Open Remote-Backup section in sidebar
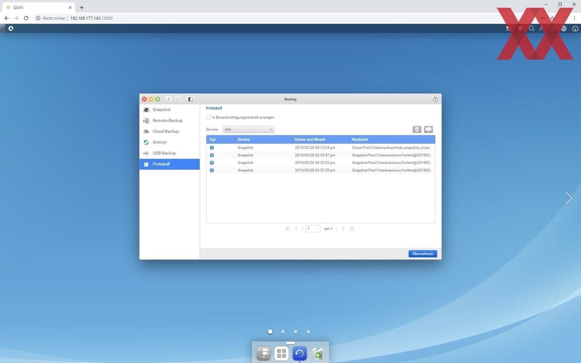The image size is (581, 363). (x=170, y=120)
